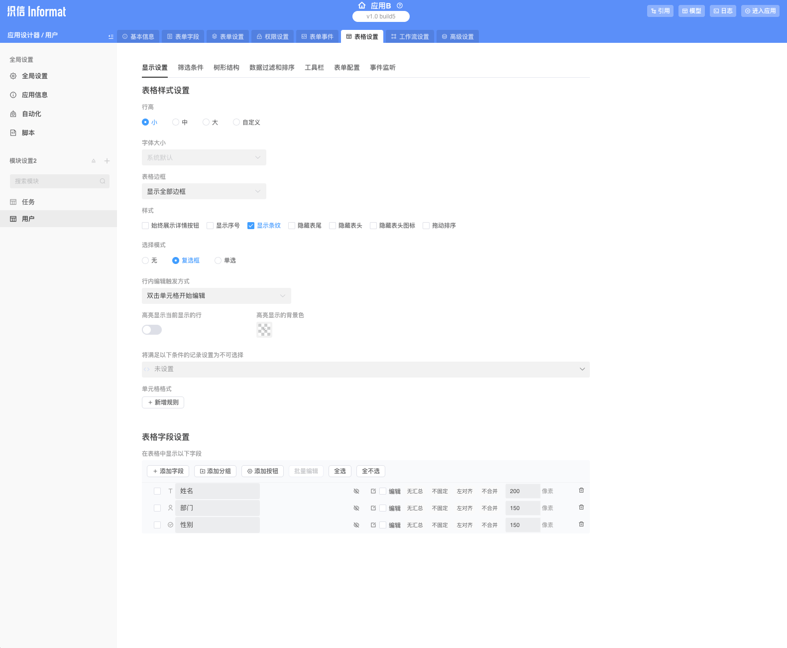The height and width of the screenshot is (648, 787).
Task: Delete the 姓名 field with trash icon
Action: 581,491
